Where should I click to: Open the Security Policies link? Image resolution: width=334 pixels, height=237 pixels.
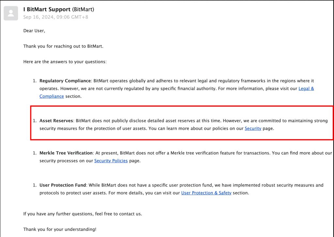[111, 161]
